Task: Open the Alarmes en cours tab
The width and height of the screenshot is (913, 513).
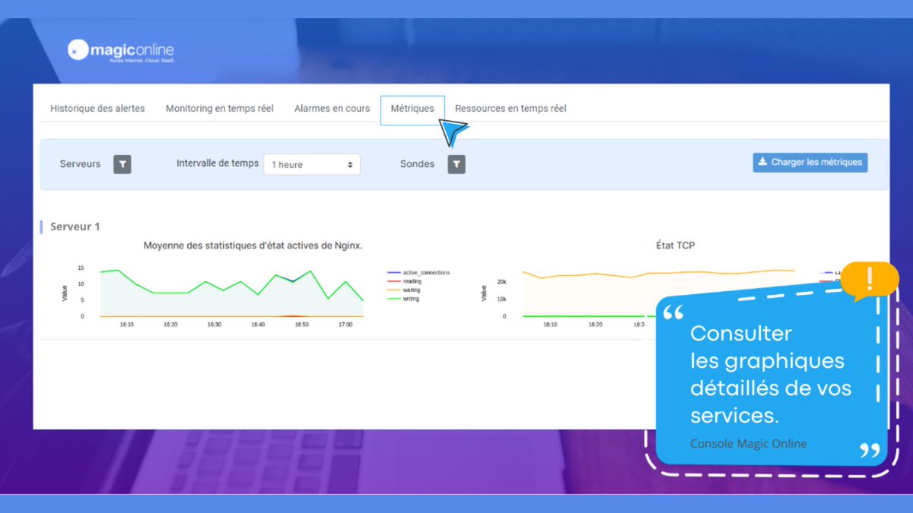Action: click(332, 109)
